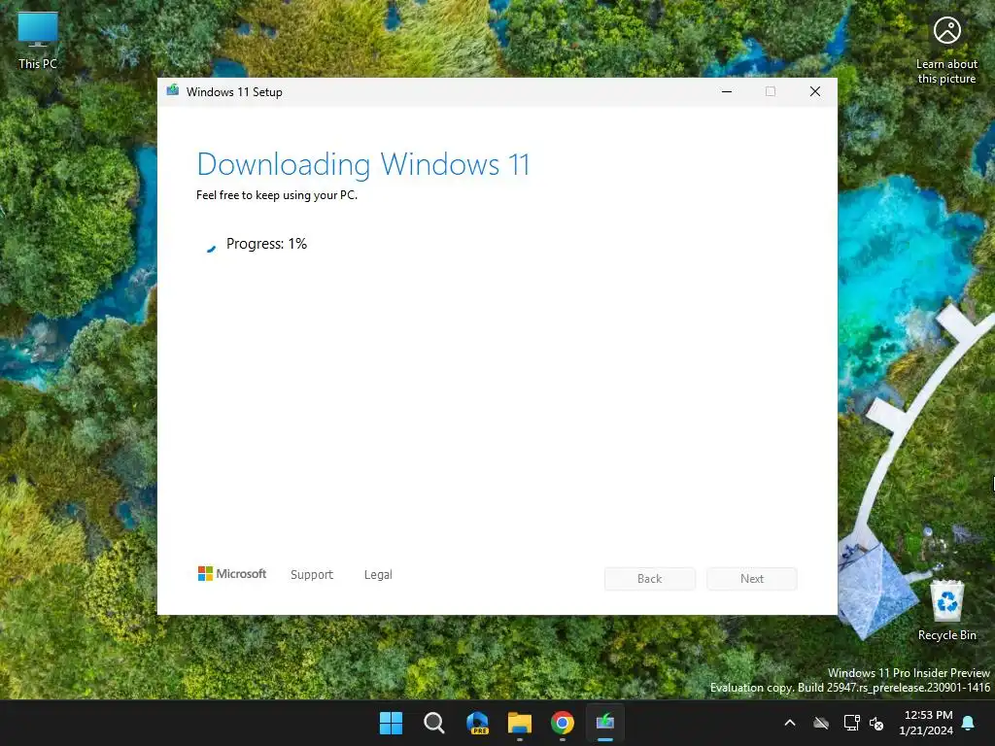Open the notifications bell
The image size is (995, 746).
[x=969, y=723]
